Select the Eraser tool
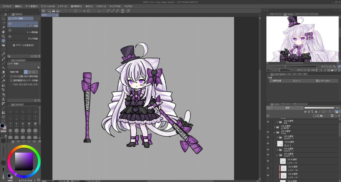 3,72
